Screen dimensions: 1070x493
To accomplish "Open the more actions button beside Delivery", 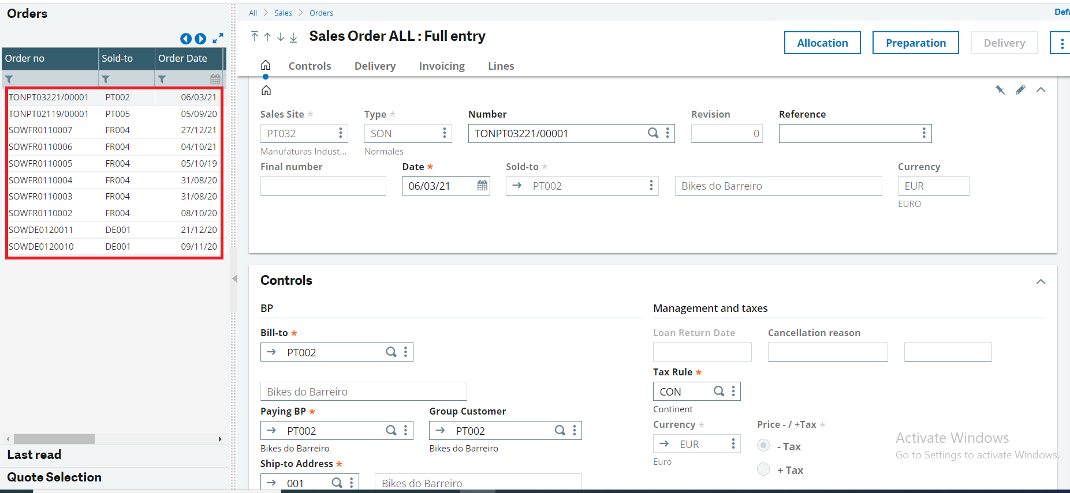I will tap(1061, 43).
